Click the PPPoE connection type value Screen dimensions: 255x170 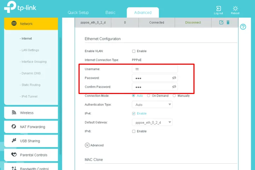point(137,60)
